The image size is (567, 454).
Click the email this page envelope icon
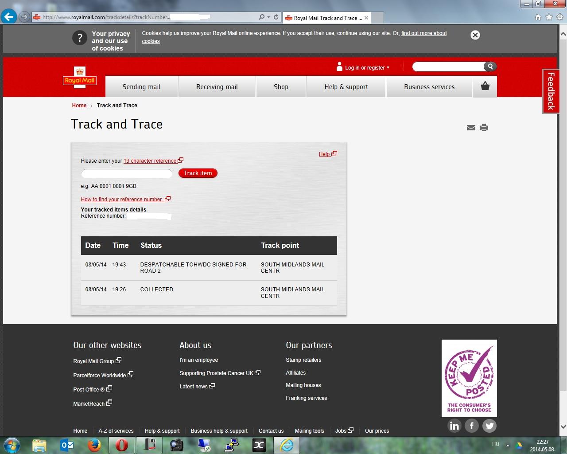[471, 128]
